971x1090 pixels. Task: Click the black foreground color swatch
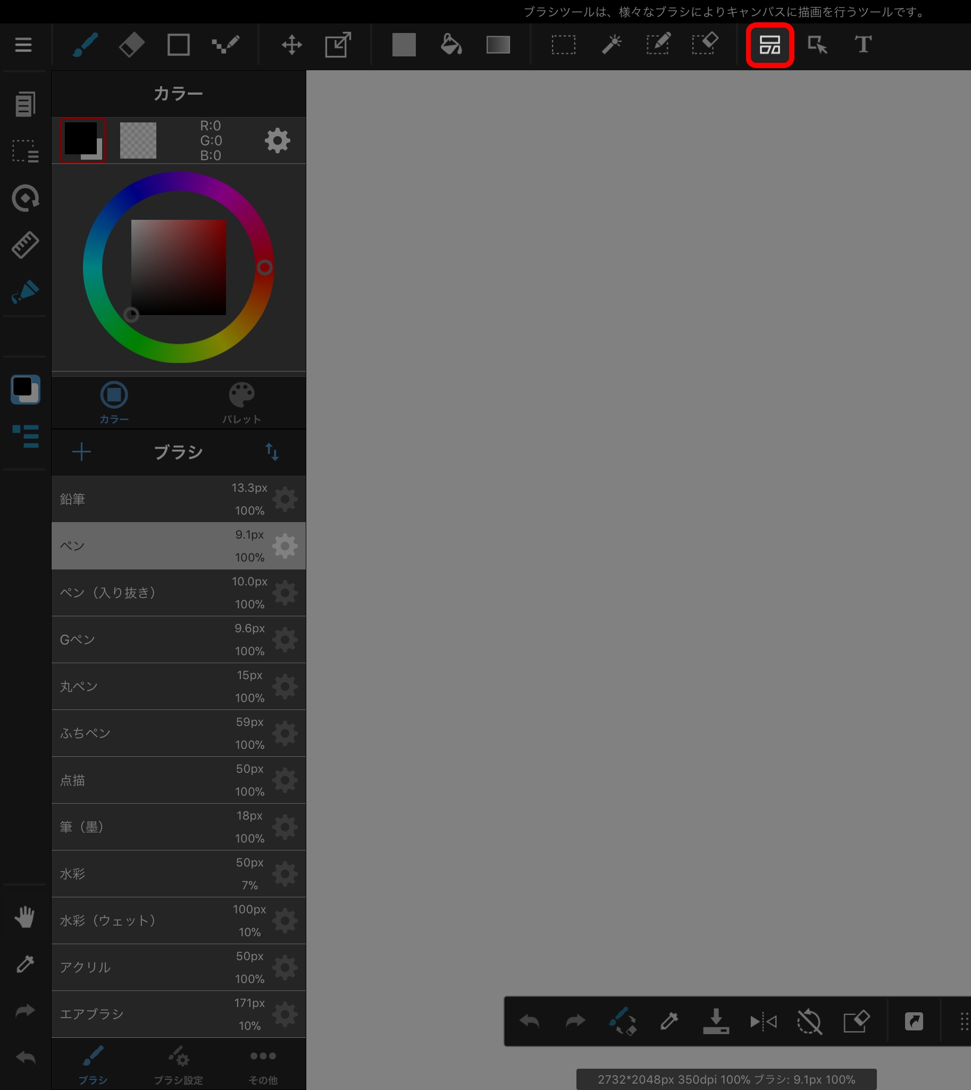tap(80, 138)
